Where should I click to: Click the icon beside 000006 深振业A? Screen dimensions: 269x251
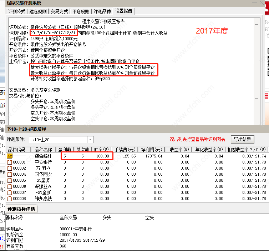tap(10, 186)
